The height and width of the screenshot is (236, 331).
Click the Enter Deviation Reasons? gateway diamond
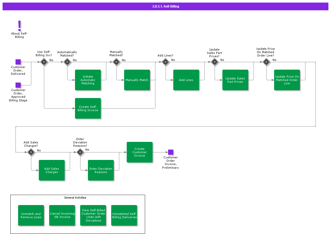point(80,152)
